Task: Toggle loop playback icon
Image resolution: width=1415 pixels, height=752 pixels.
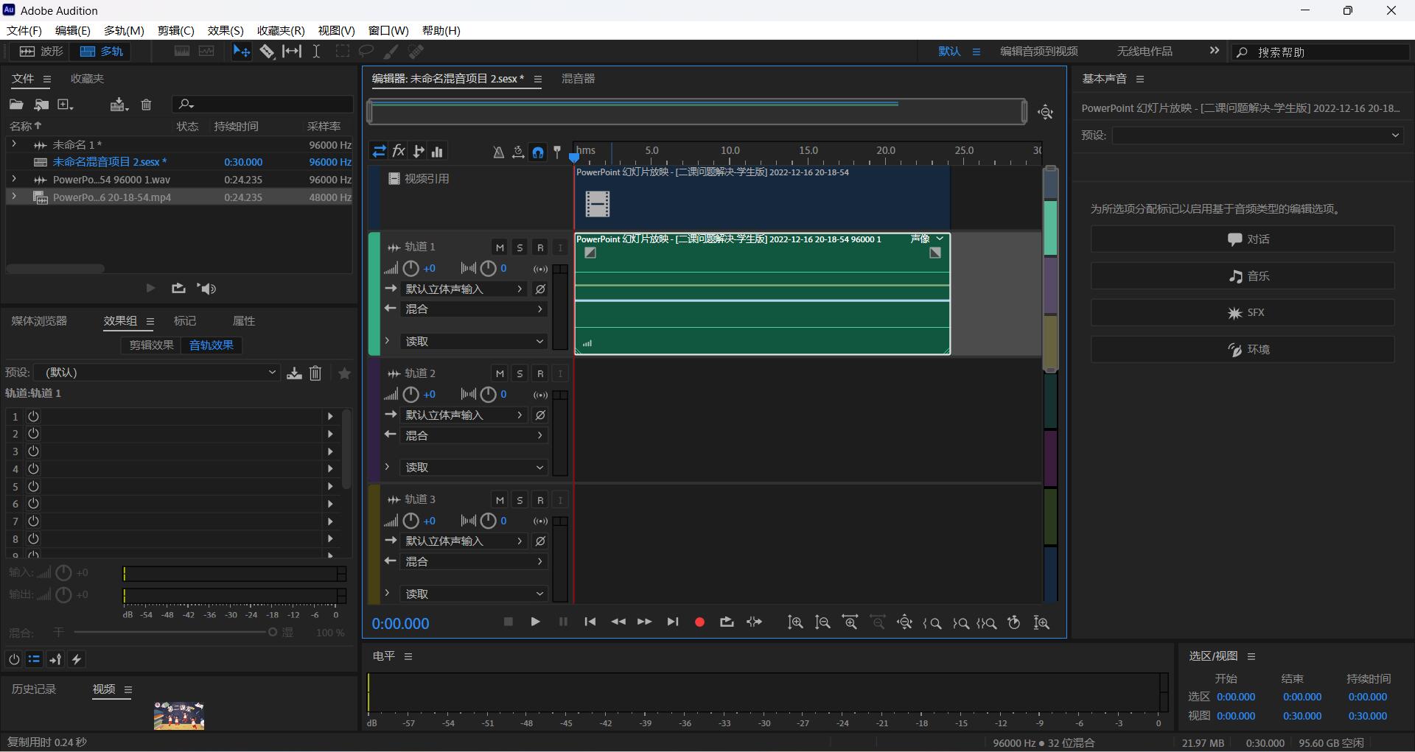Action: click(x=727, y=622)
